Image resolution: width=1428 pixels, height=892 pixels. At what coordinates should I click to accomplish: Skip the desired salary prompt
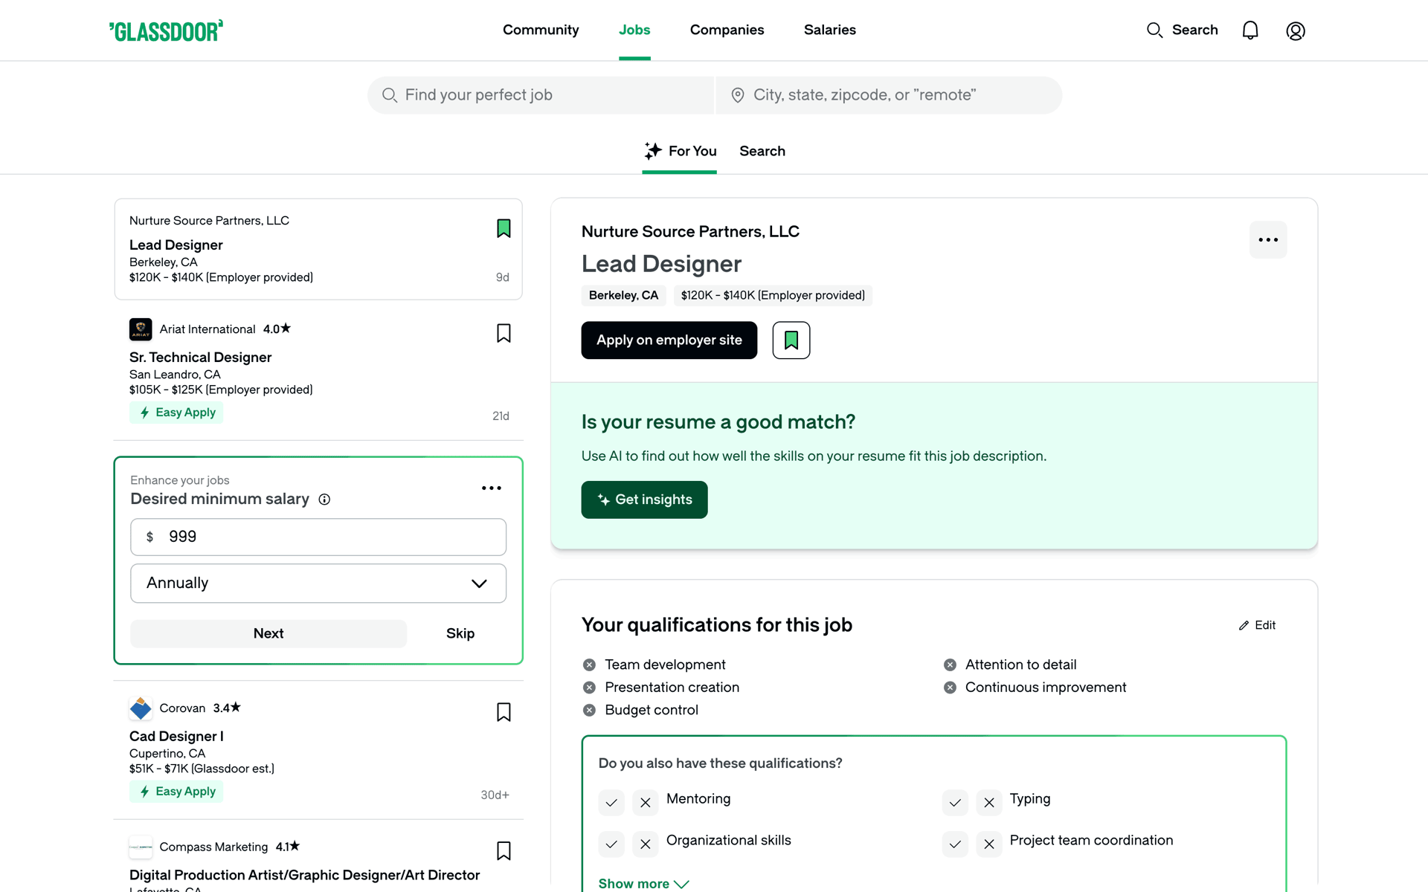click(x=460, y=633)
